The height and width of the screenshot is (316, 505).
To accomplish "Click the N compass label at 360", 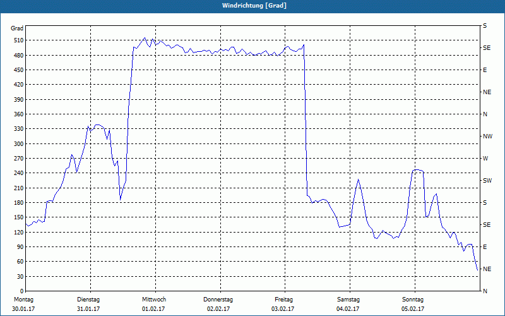I will click(x=485, y=114).
